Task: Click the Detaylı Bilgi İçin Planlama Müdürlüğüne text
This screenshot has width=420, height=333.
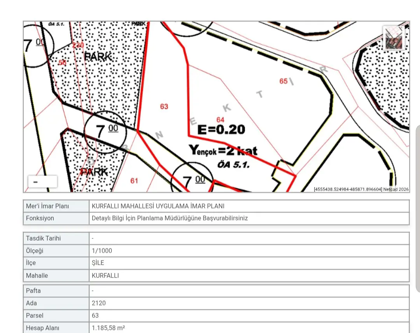Action: click(x=170, y=218)
